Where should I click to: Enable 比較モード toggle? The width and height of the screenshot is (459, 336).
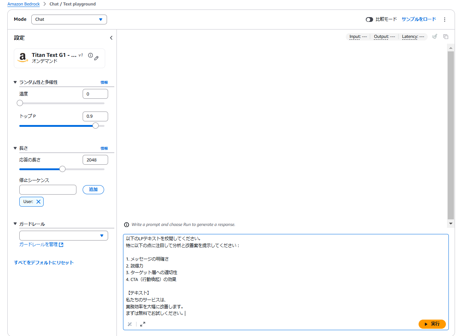pyautogui.click(x=369, y=19)
